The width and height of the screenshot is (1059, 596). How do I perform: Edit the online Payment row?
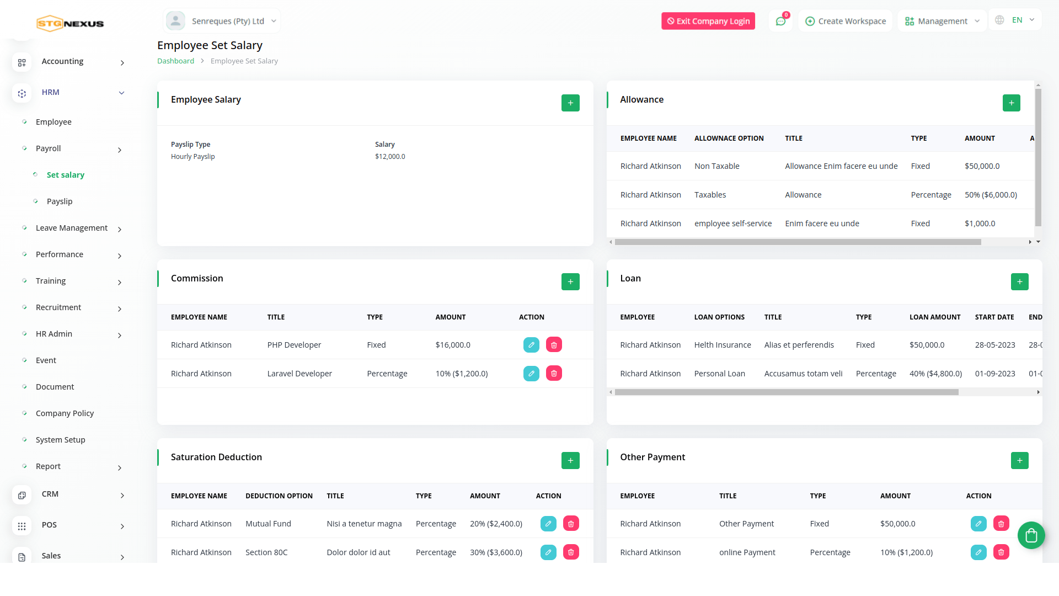[x=978, y=552]
